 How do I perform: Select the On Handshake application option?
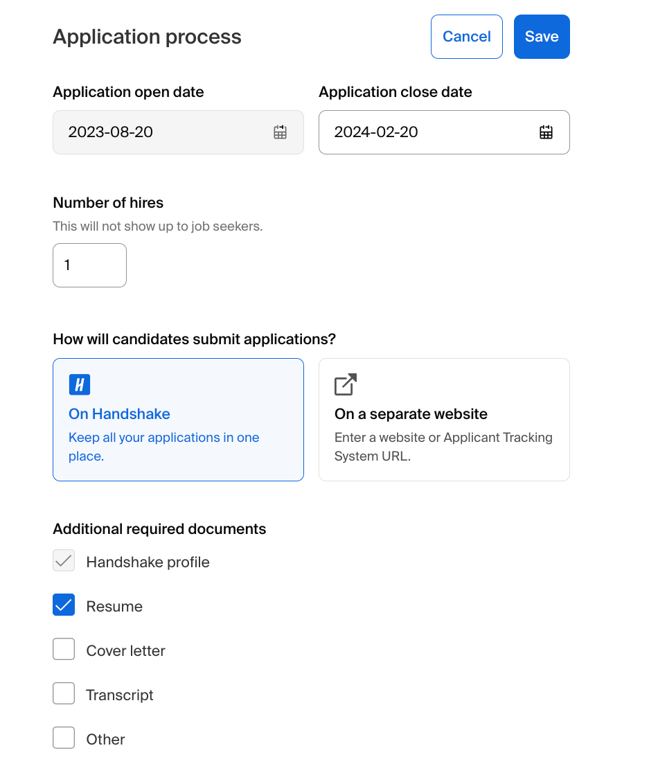(x=178, y=419)
